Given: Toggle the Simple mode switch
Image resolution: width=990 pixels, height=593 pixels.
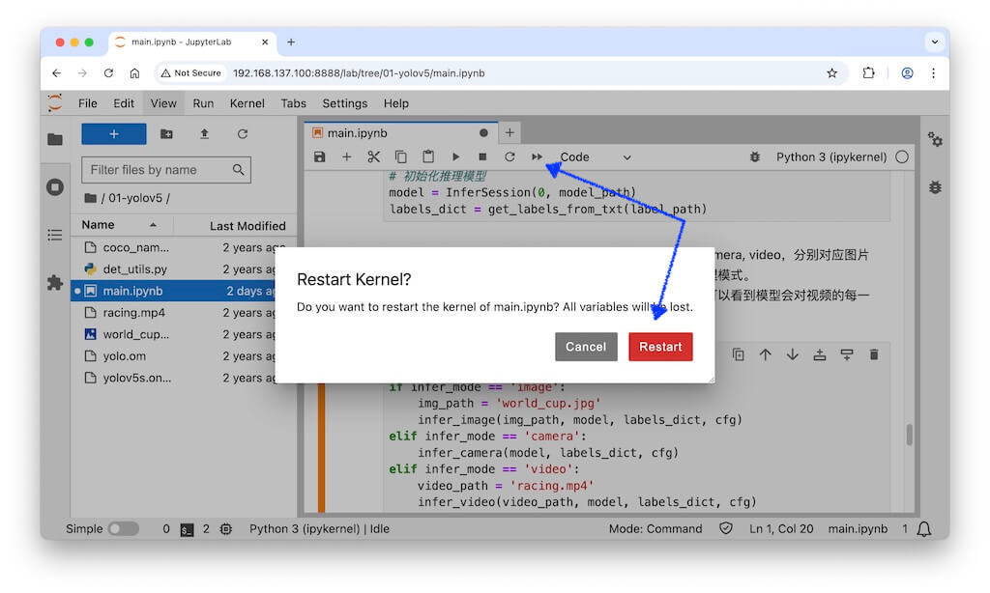Looking at the screenshot, I should [x=123, y=528].
